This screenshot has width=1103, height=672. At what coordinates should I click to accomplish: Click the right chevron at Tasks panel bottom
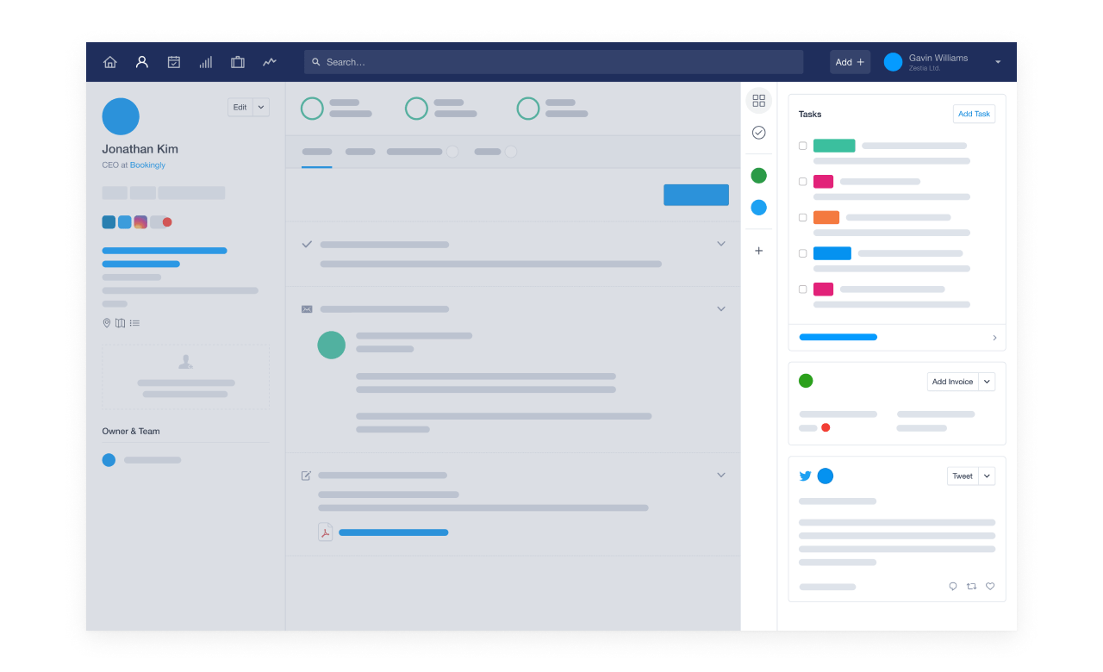click(x=994, y=338)
